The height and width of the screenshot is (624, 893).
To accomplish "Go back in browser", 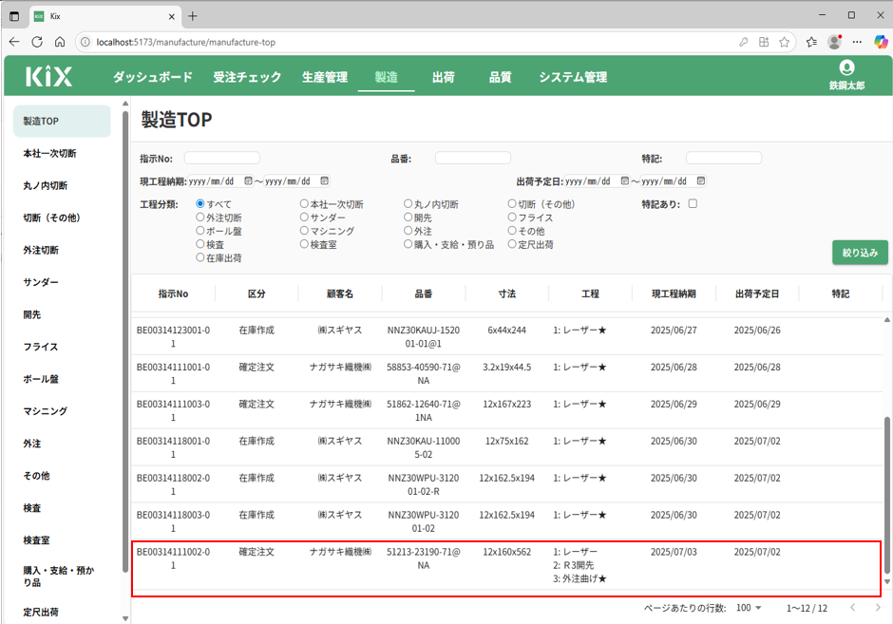I will [x=14, y=42].
